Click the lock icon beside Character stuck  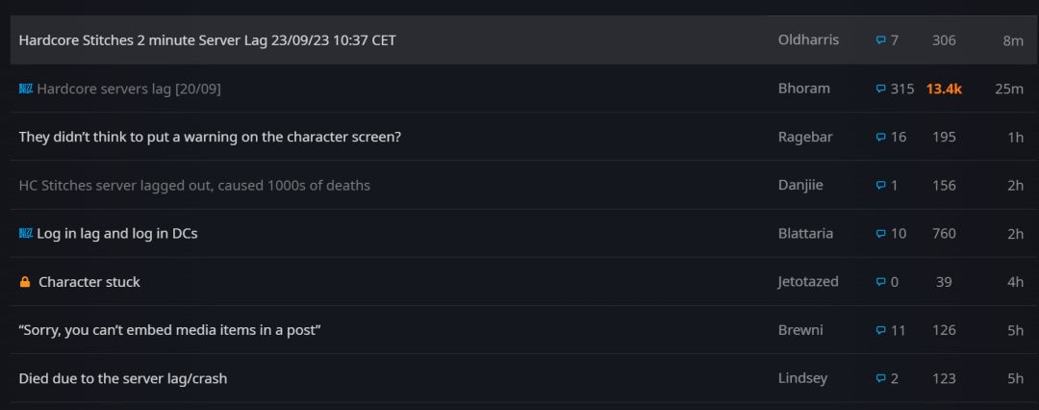tap(25, 282)
